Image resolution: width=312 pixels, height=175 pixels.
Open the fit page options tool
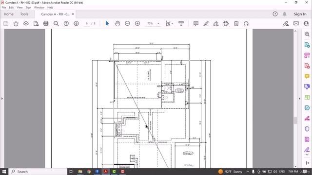pyautogui.click(x=169, y=23)
